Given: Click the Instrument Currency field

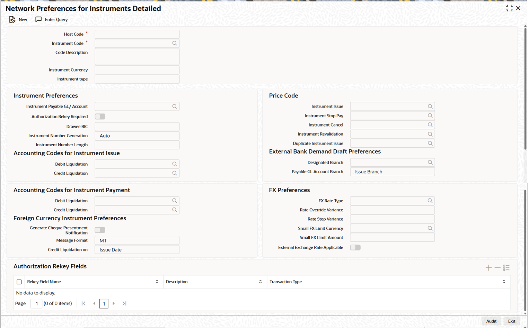Looking at the screenshot, I should [x=137, y=70].
